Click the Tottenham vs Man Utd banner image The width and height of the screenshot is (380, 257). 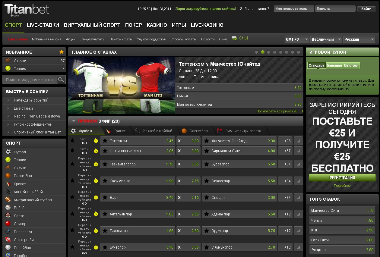pyautogui.click(x=122, y=85)
